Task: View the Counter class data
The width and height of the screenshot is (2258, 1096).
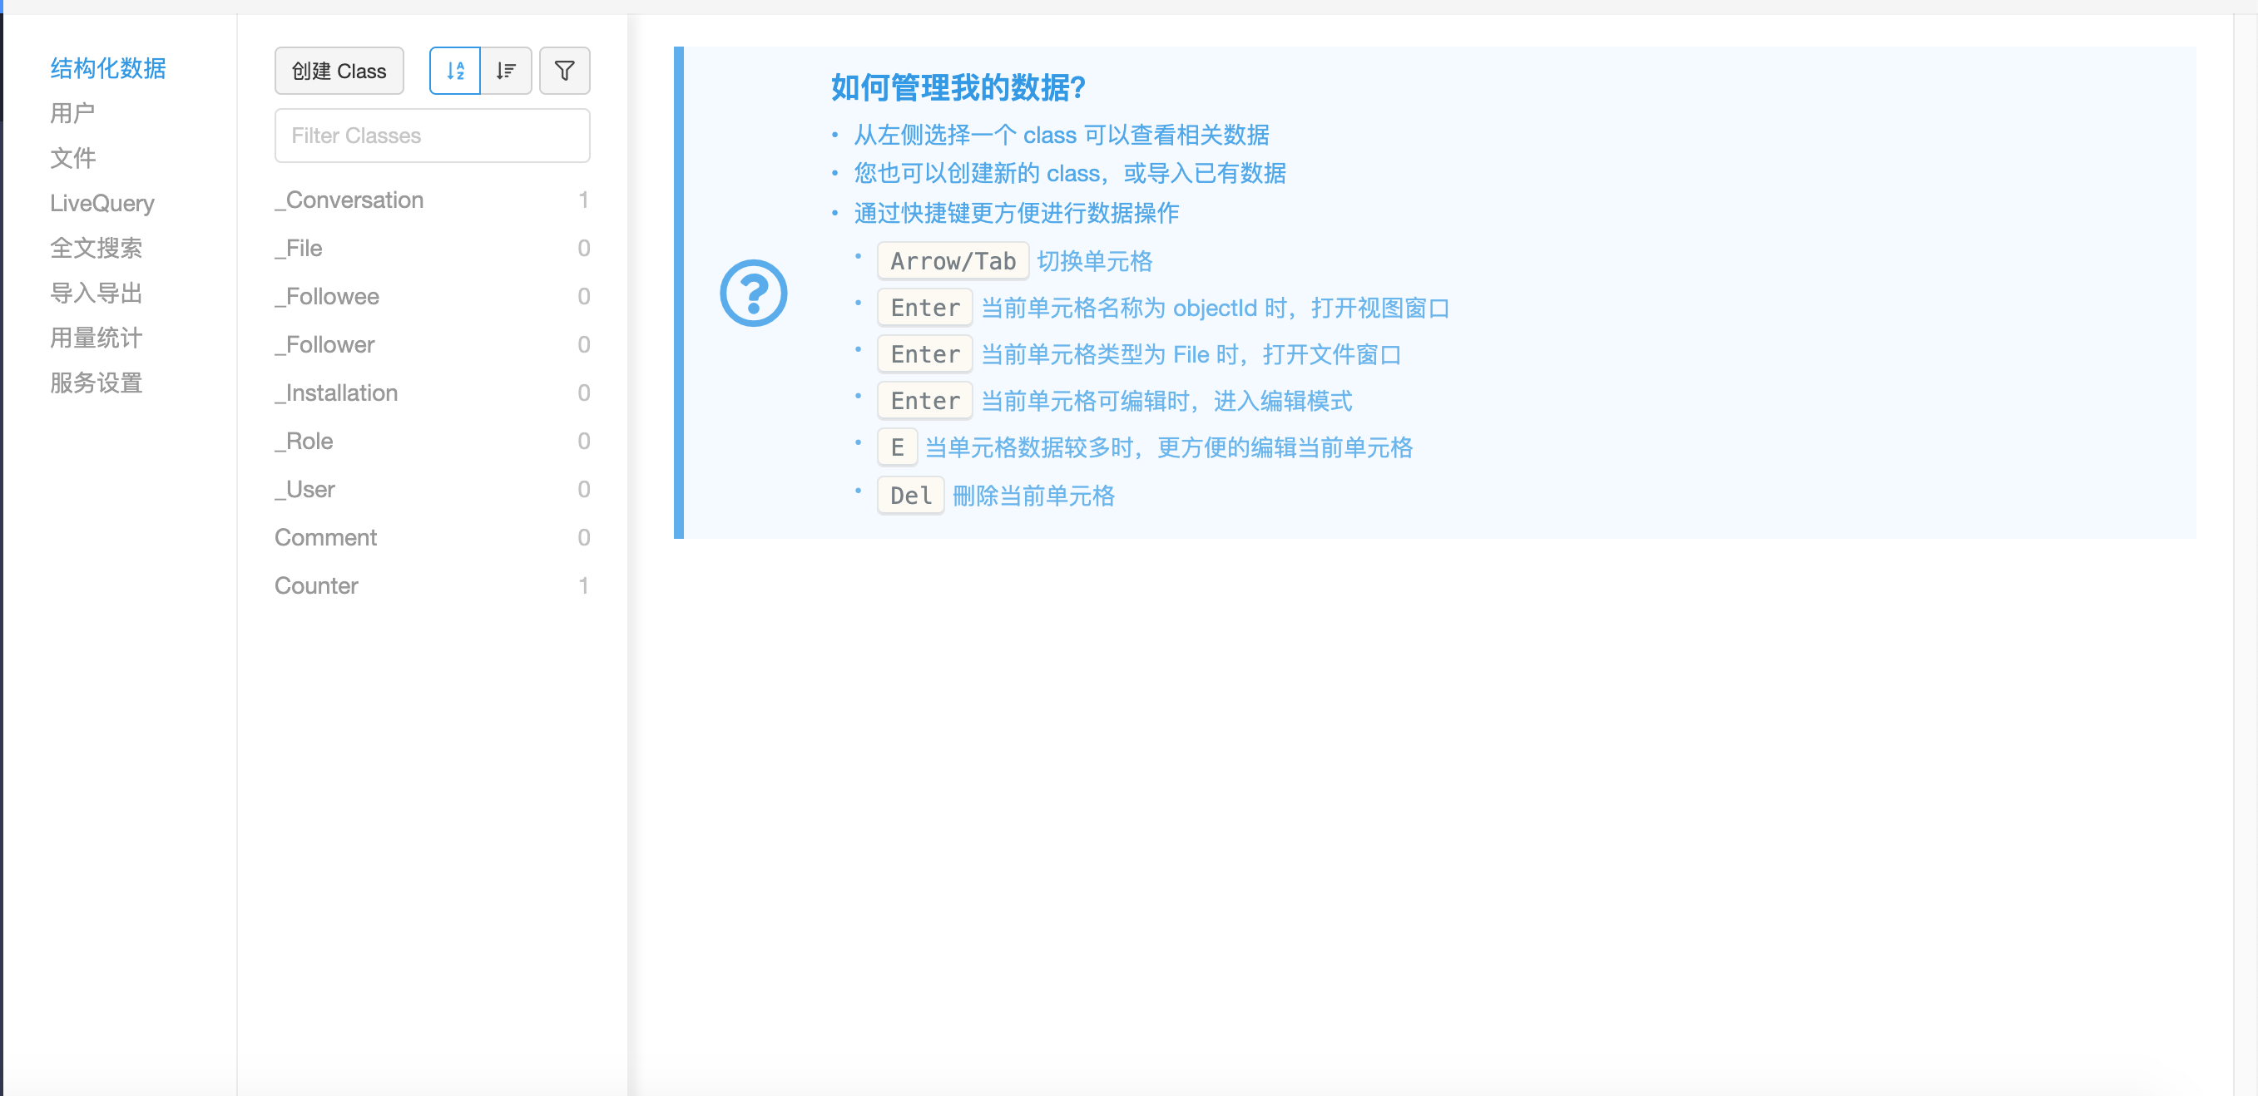Action: point(316,585)
